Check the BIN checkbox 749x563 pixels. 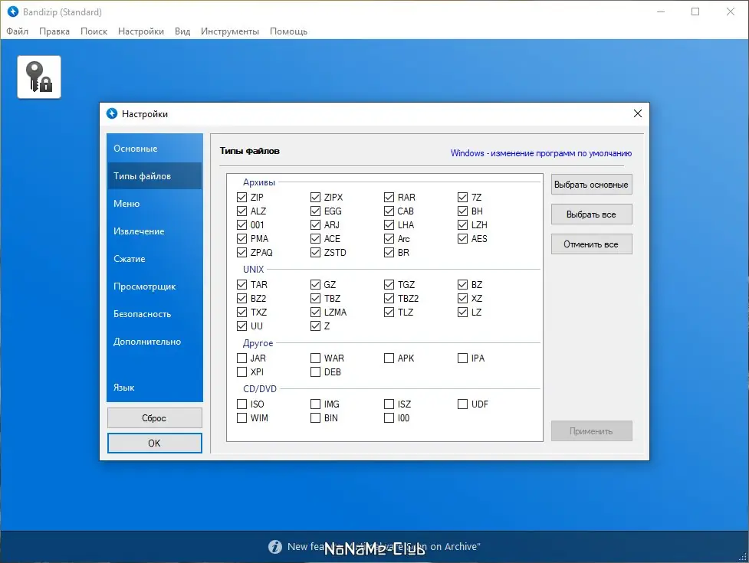[315, 418]
